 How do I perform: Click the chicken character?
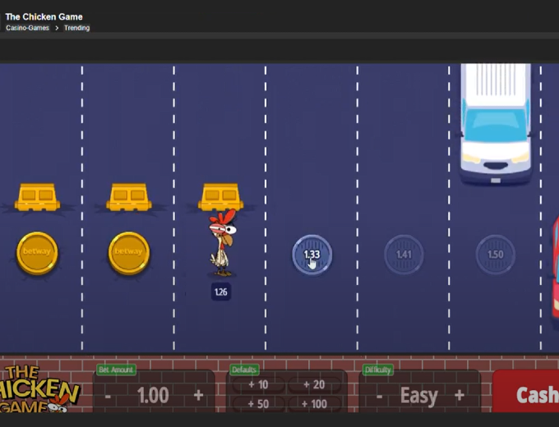tap(222, 244)
